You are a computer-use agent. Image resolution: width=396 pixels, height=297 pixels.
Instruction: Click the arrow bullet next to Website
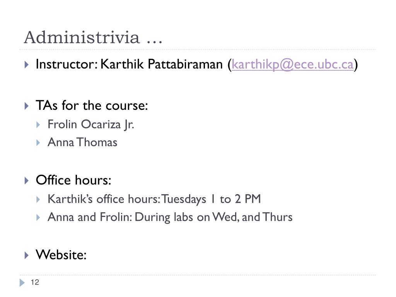click(27, 255)
